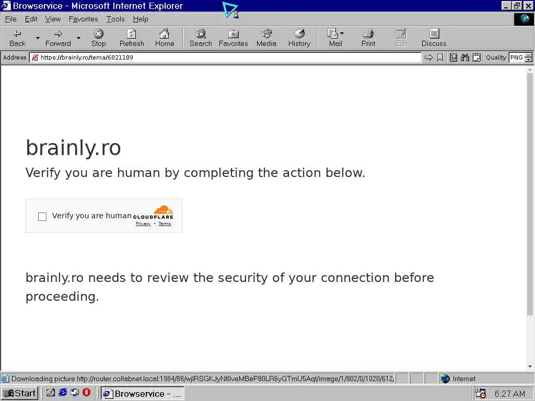Open the Edit menu
This screenshot has height=401, width=535.
31,19
